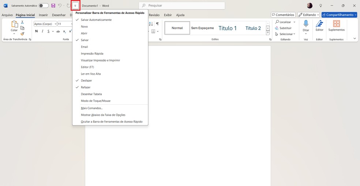
Task: Expand the Colar paste options arrow
Action: point(14,34)
